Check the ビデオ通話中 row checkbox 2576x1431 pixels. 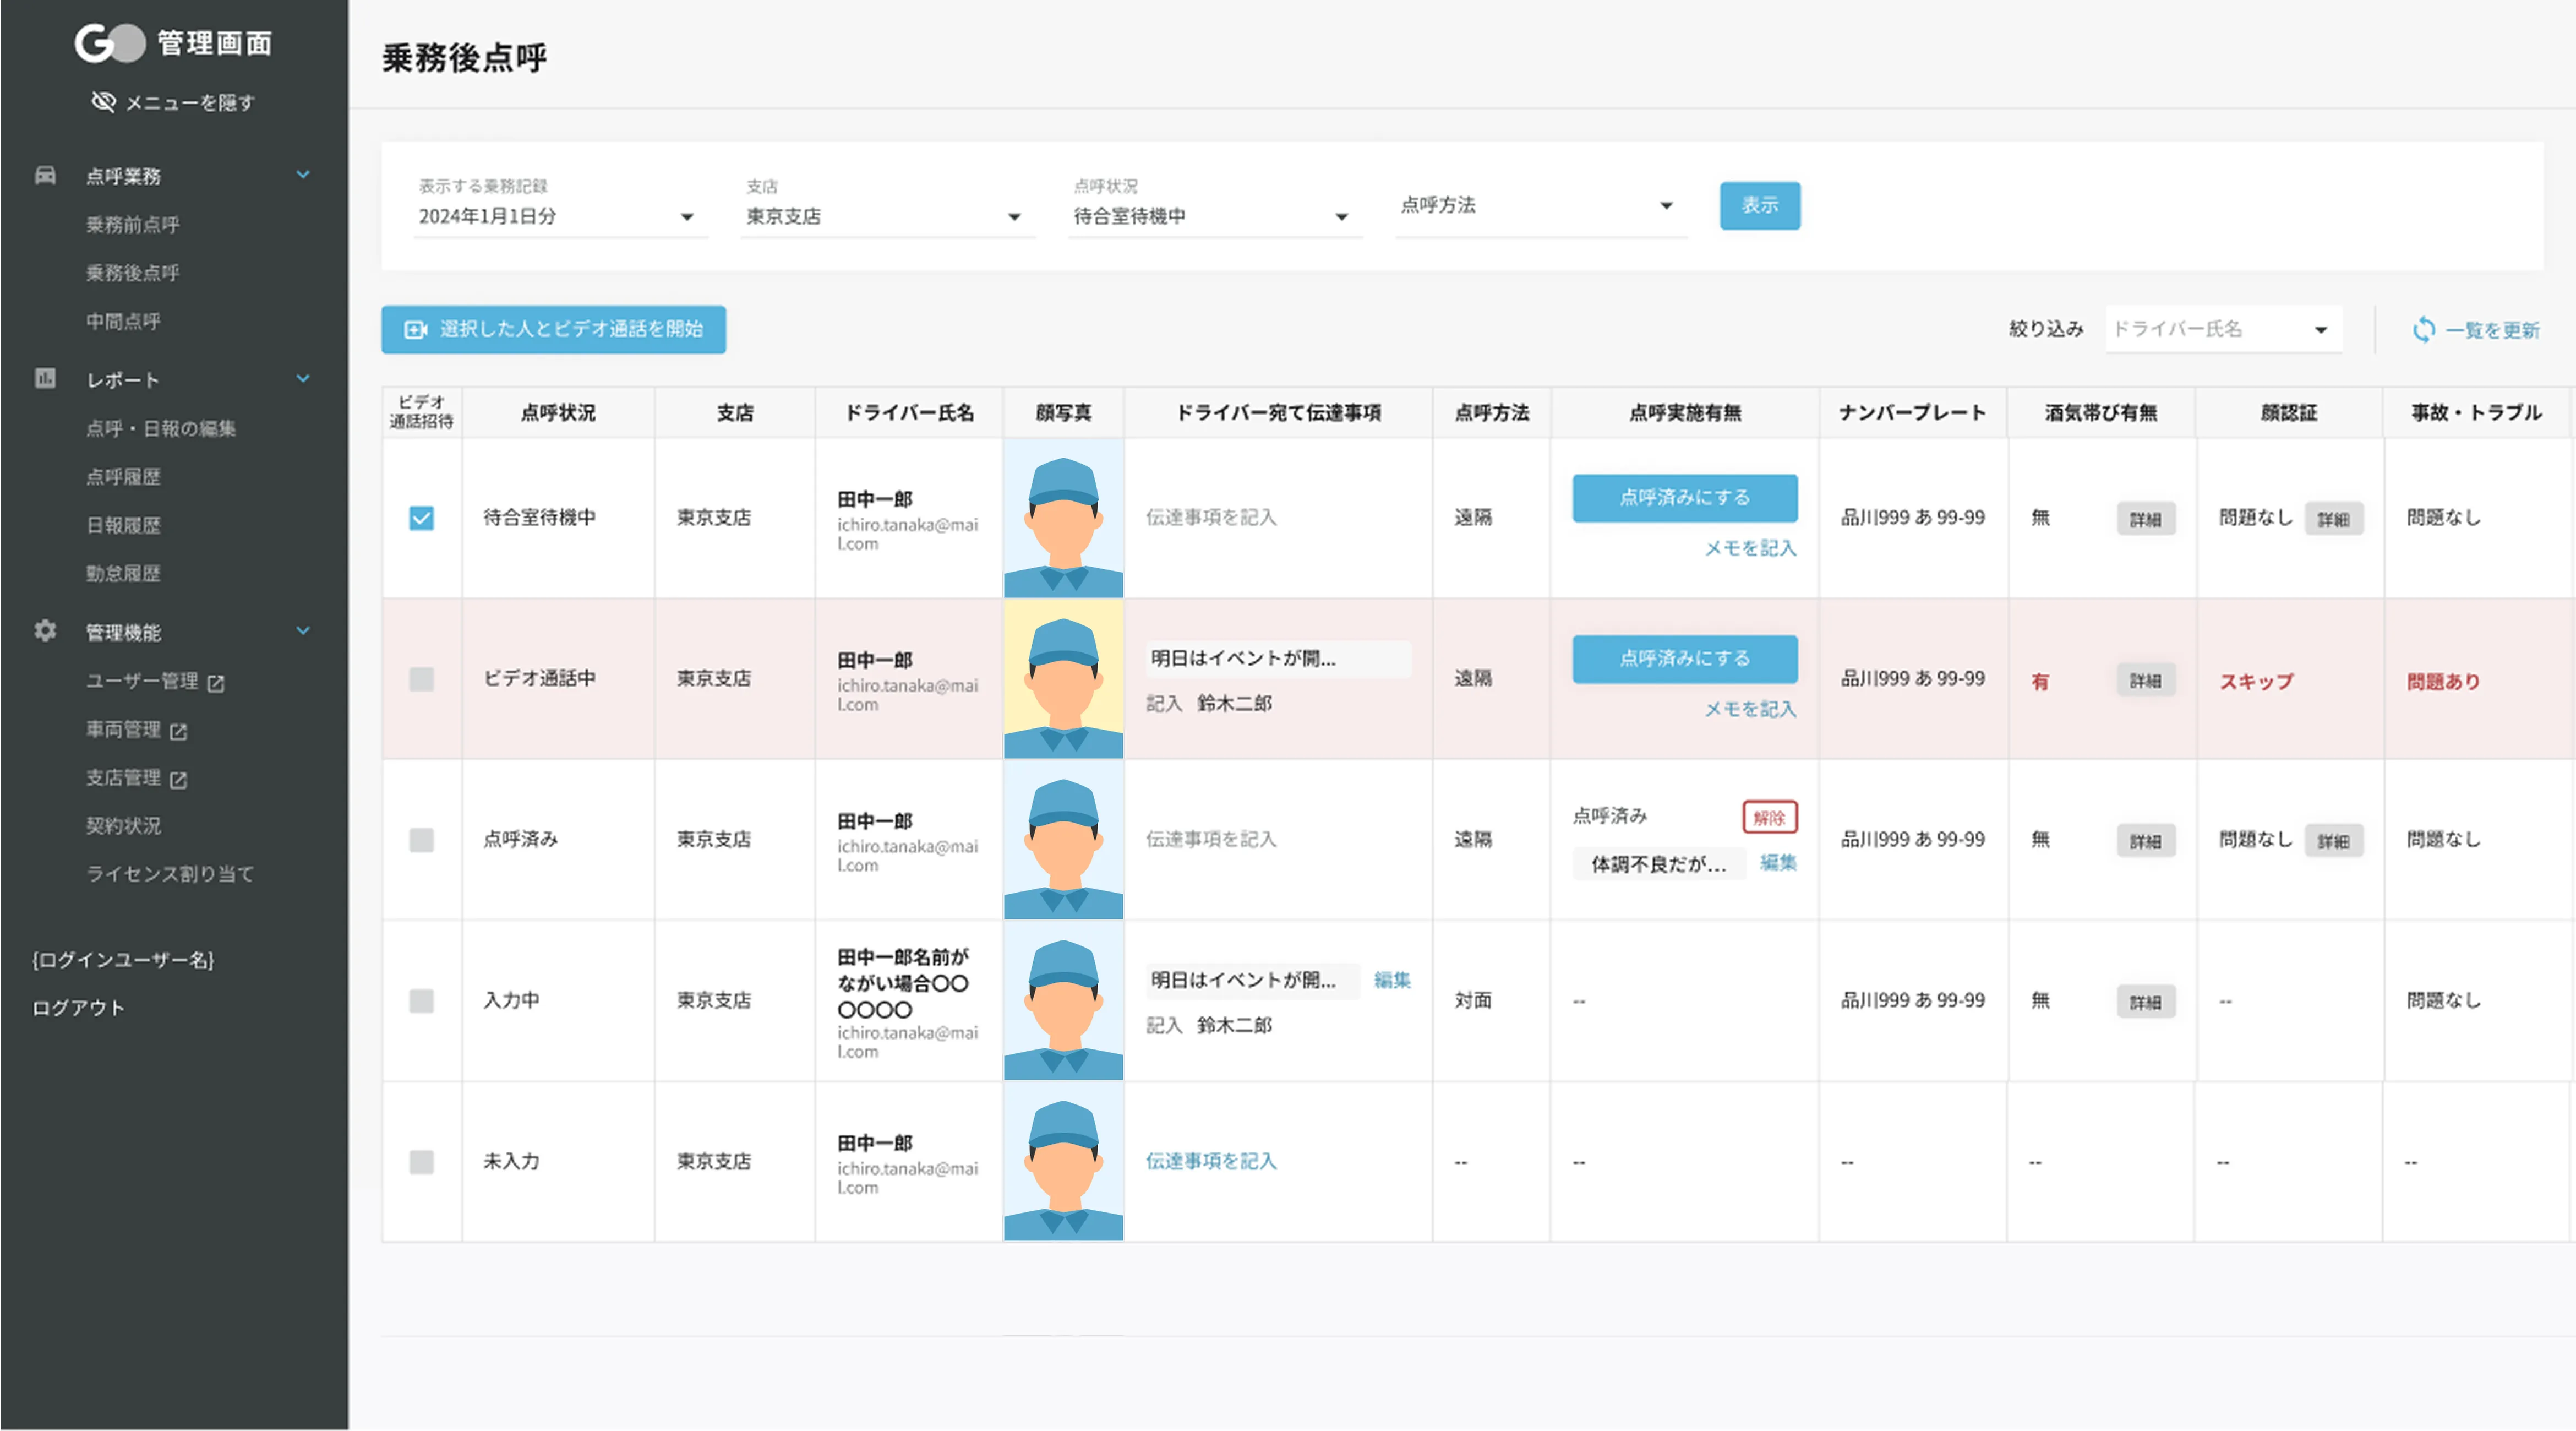point(421,679)
